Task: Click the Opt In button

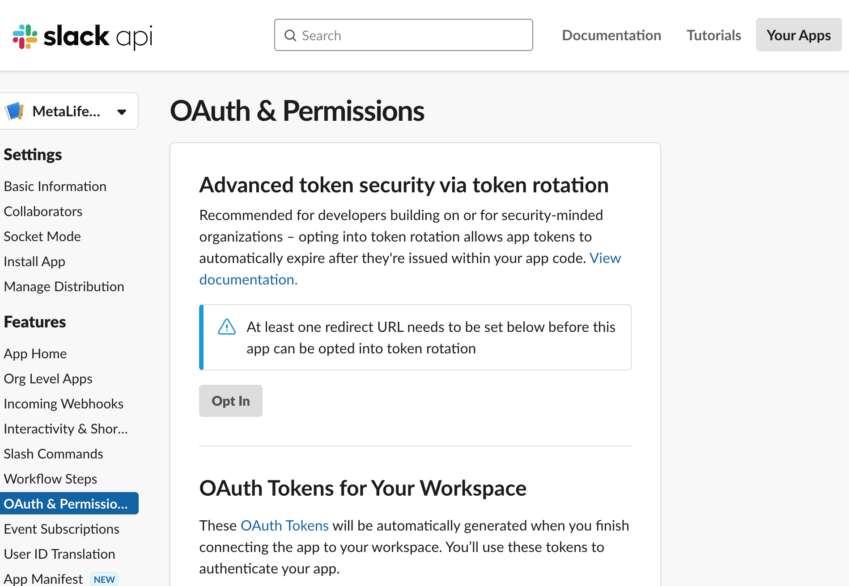Action: coord(231,401)
